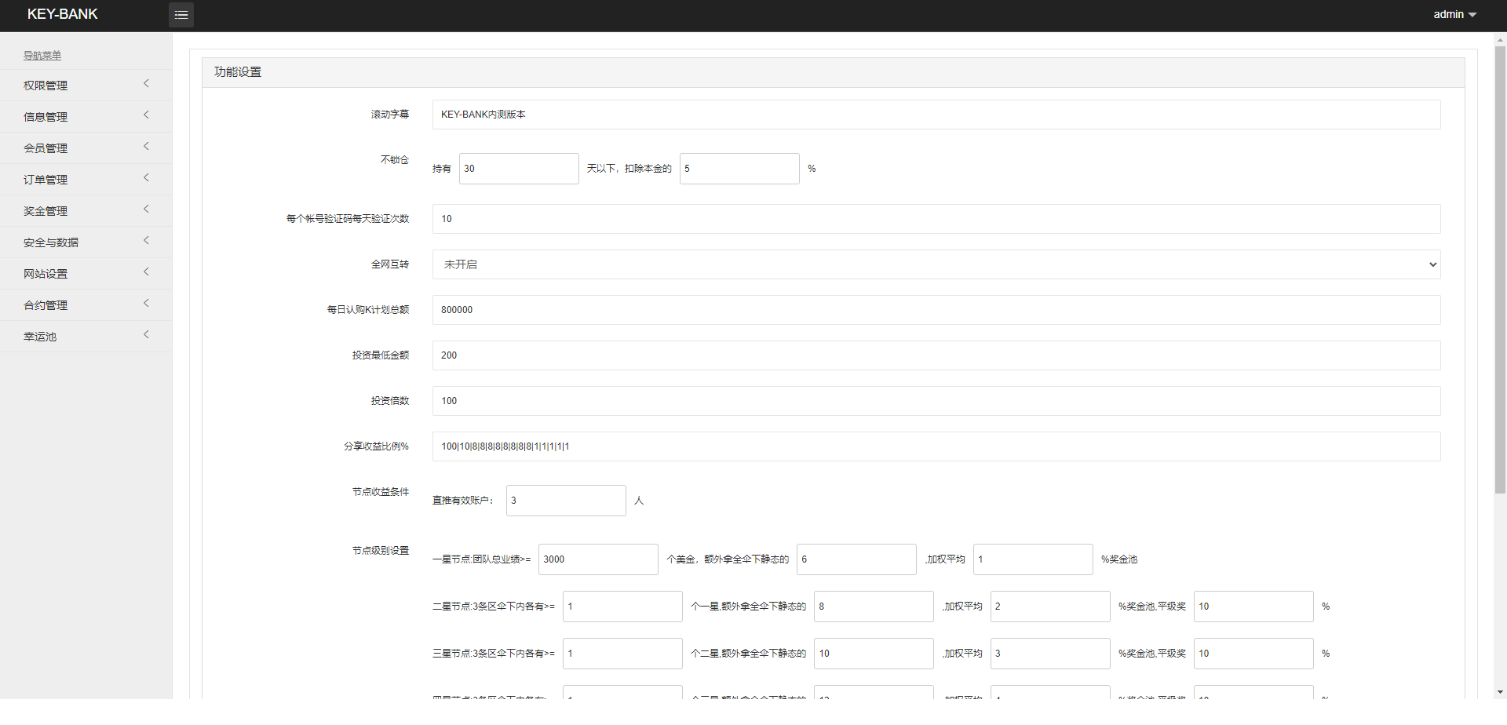
Task: Click 二星节点 加权平均 input showing 2
Action: 1050,607
